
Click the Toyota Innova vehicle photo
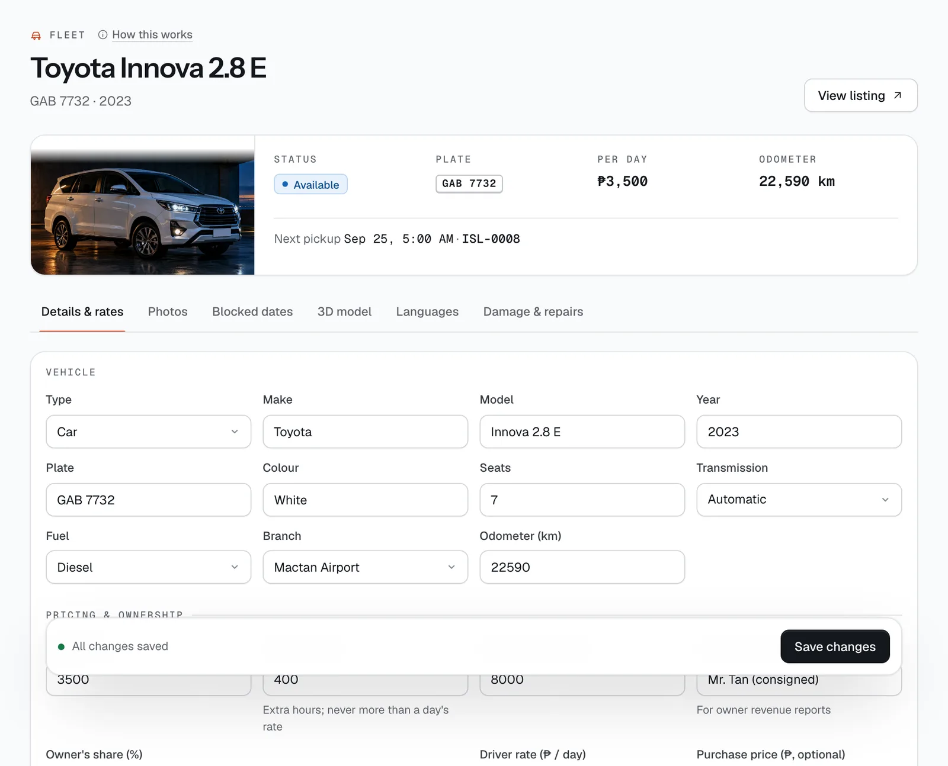tap(143, 205)
